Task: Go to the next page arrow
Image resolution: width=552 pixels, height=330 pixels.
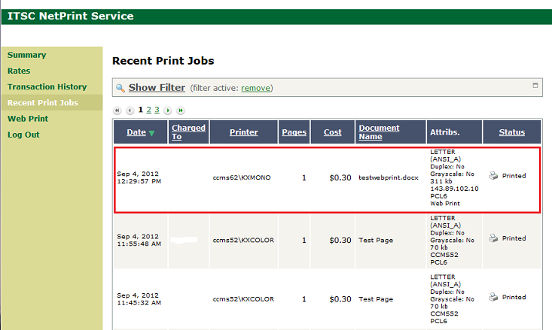Action: point(168,111)
